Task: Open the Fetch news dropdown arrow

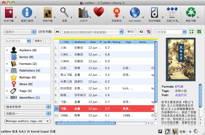Action: pos(123,17)
